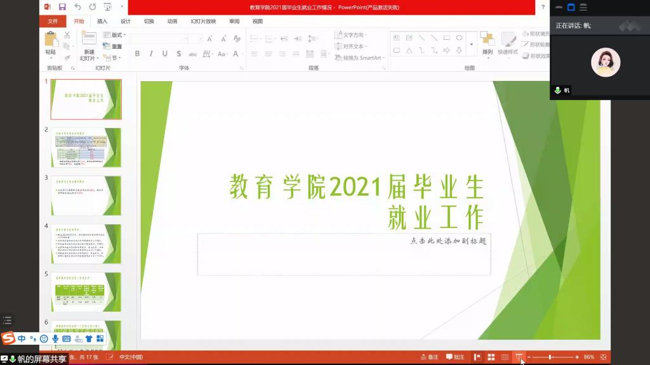Click the Sogou emoji smiley icon
Image resolution: width=650 pixels, height=365 pixels.
[x=44, y=339]
